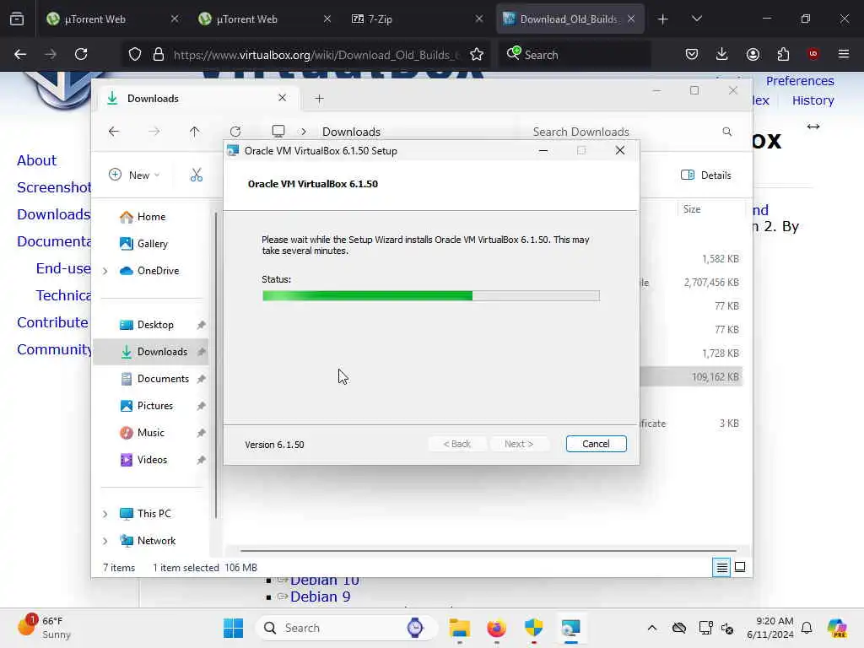
Task: Select the Downloads tab in Explorer
Action: pyautogui.click(x=197, y=98)
